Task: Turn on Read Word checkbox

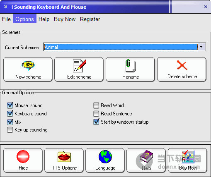Action: click(96, 105)
